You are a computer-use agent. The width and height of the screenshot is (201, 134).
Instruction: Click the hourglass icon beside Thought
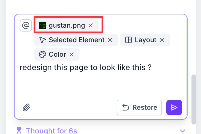19,131
